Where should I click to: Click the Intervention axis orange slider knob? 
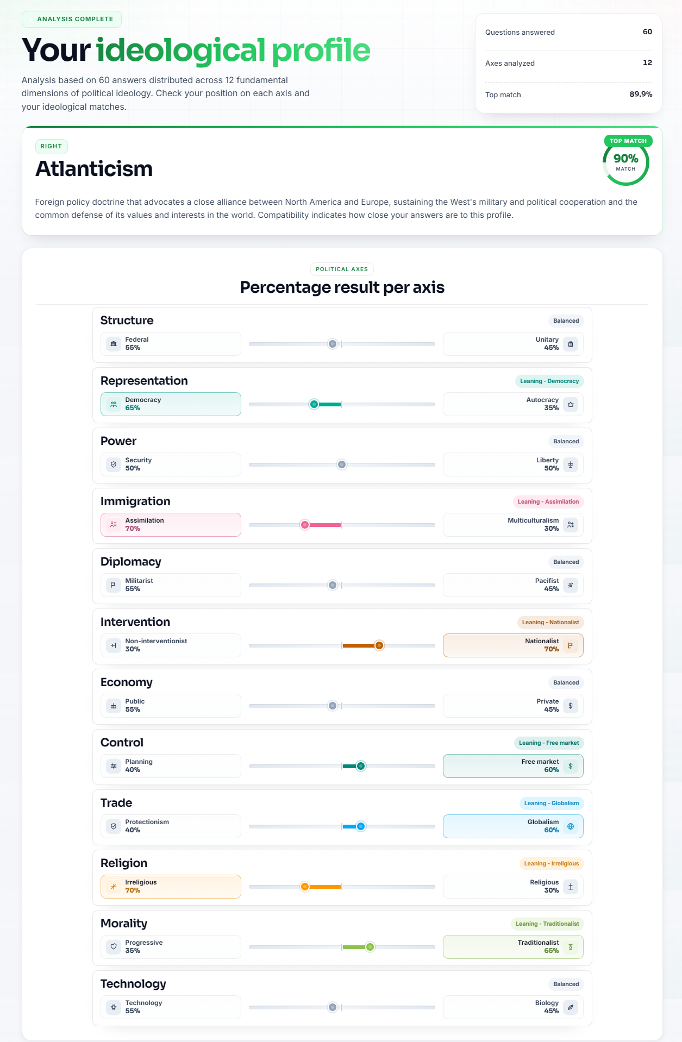[x=379, y=645]
